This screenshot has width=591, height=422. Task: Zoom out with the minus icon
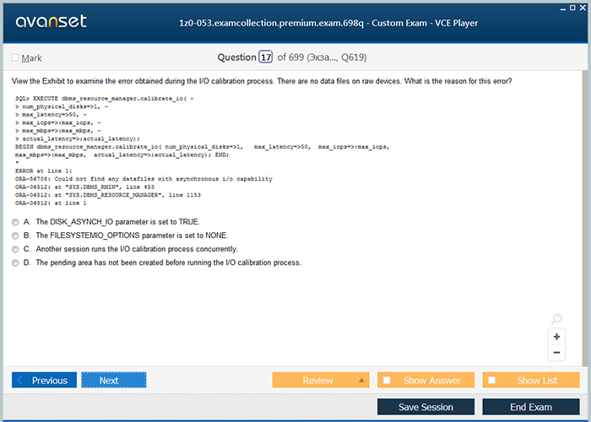pos(556,352)
